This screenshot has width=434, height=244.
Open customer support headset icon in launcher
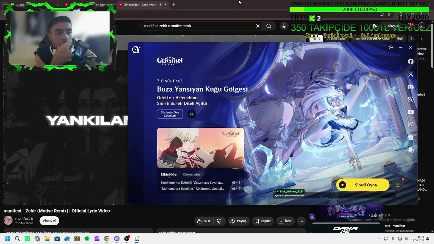click(x=411, y=150)
